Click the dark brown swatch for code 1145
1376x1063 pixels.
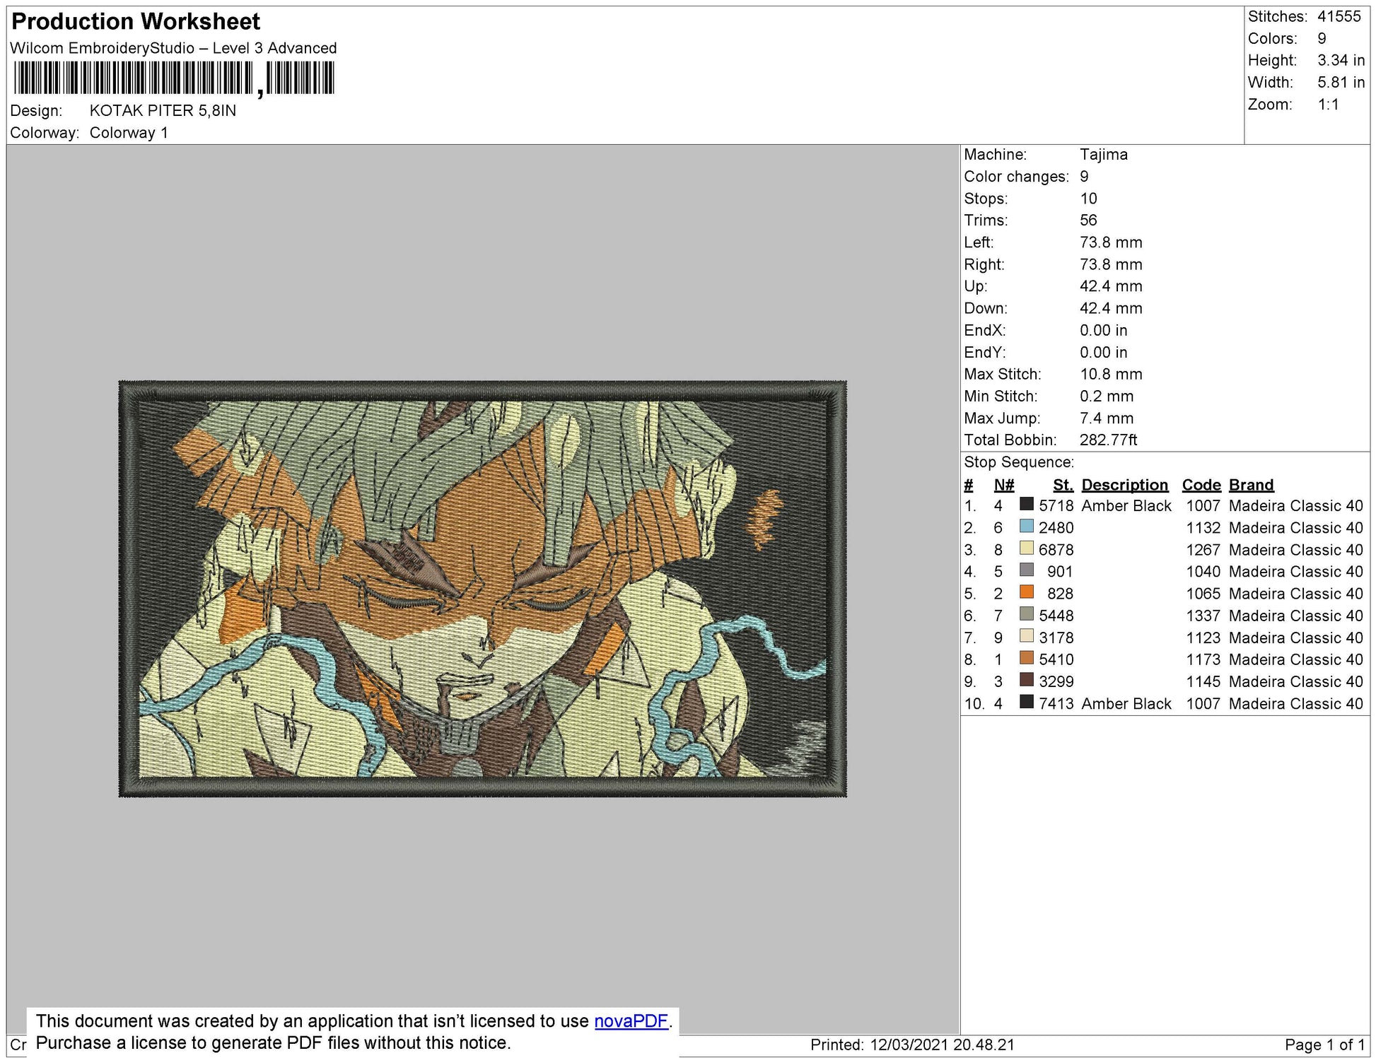(1027, 680)
